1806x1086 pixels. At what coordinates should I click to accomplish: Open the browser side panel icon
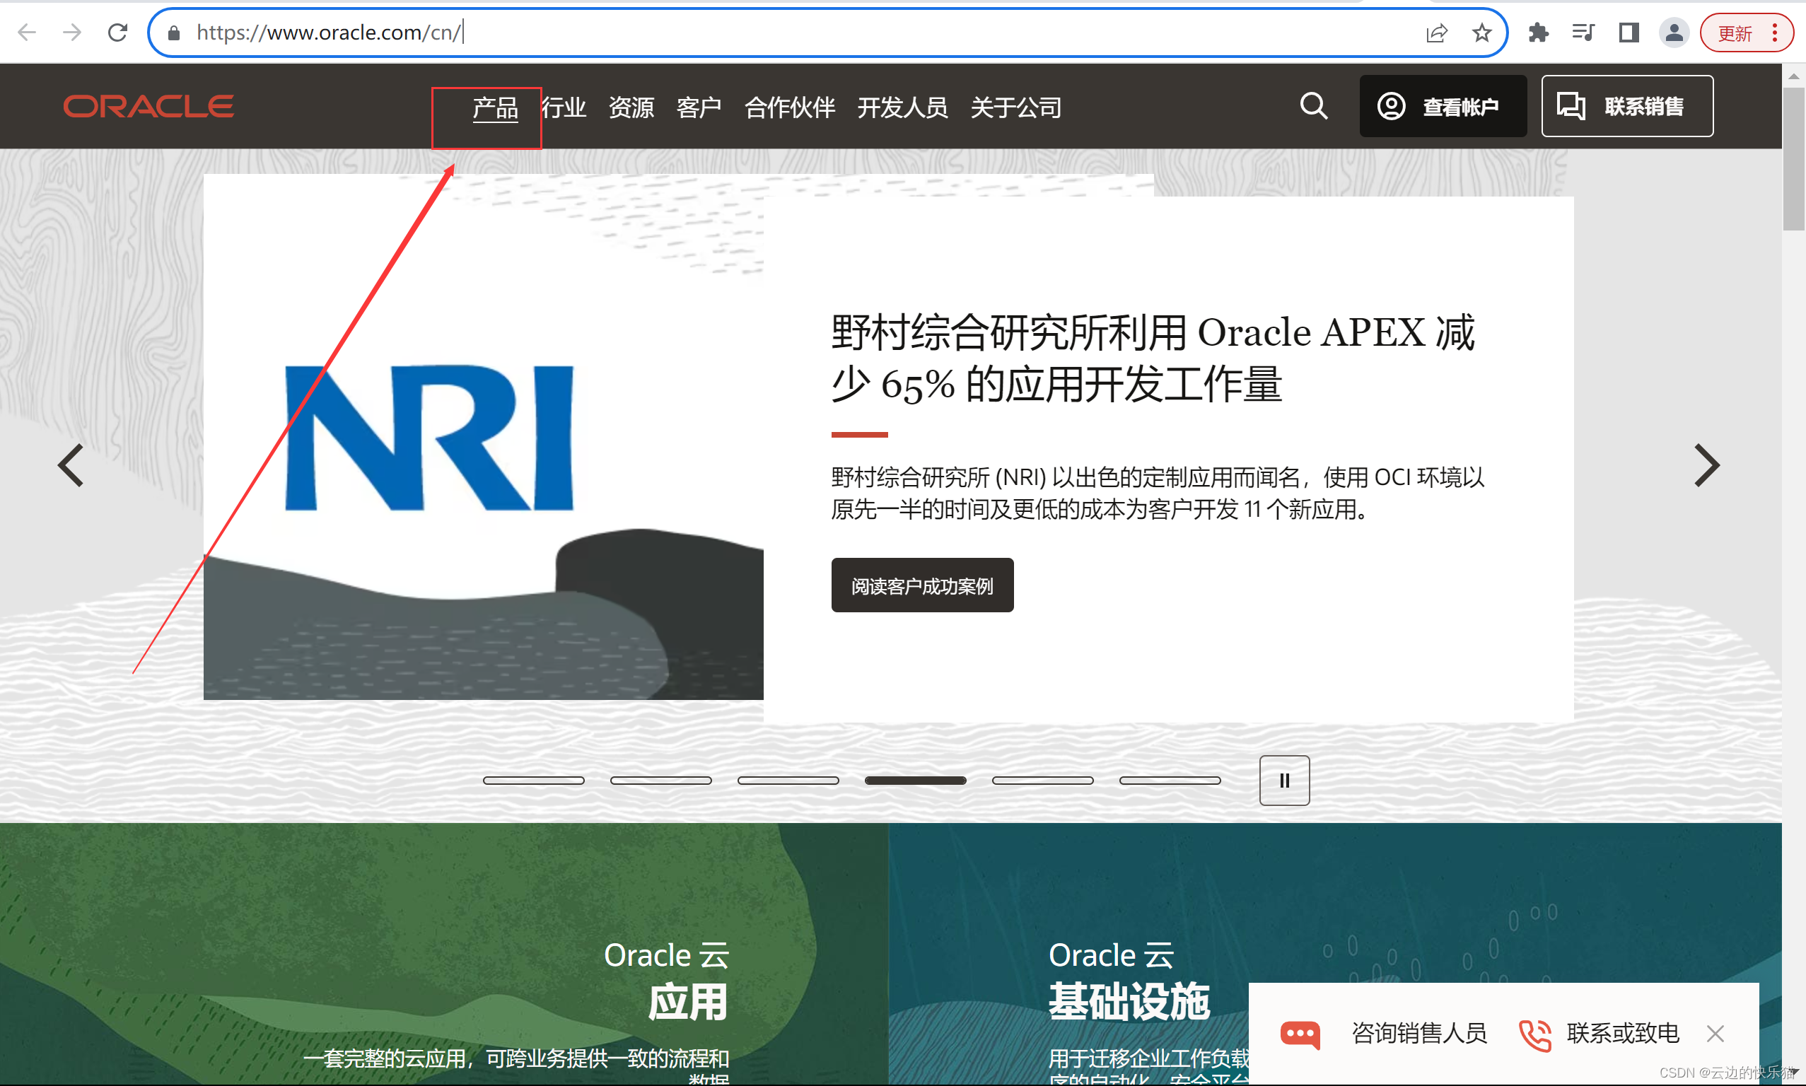pyautogui.click(x=1629, y=33)
